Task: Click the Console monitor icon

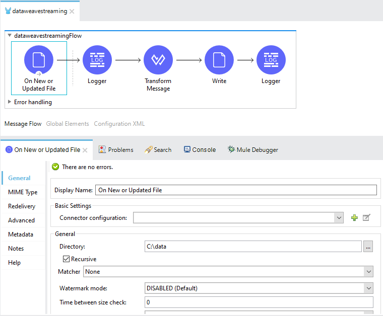Action: (x=187, y=149)
